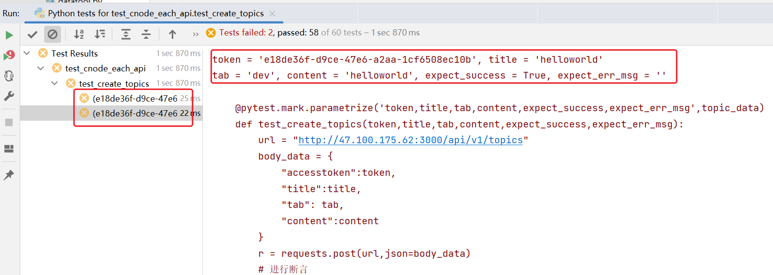Click the Sort alphabetically icon
773x275 pixels.
click(79, 34)
